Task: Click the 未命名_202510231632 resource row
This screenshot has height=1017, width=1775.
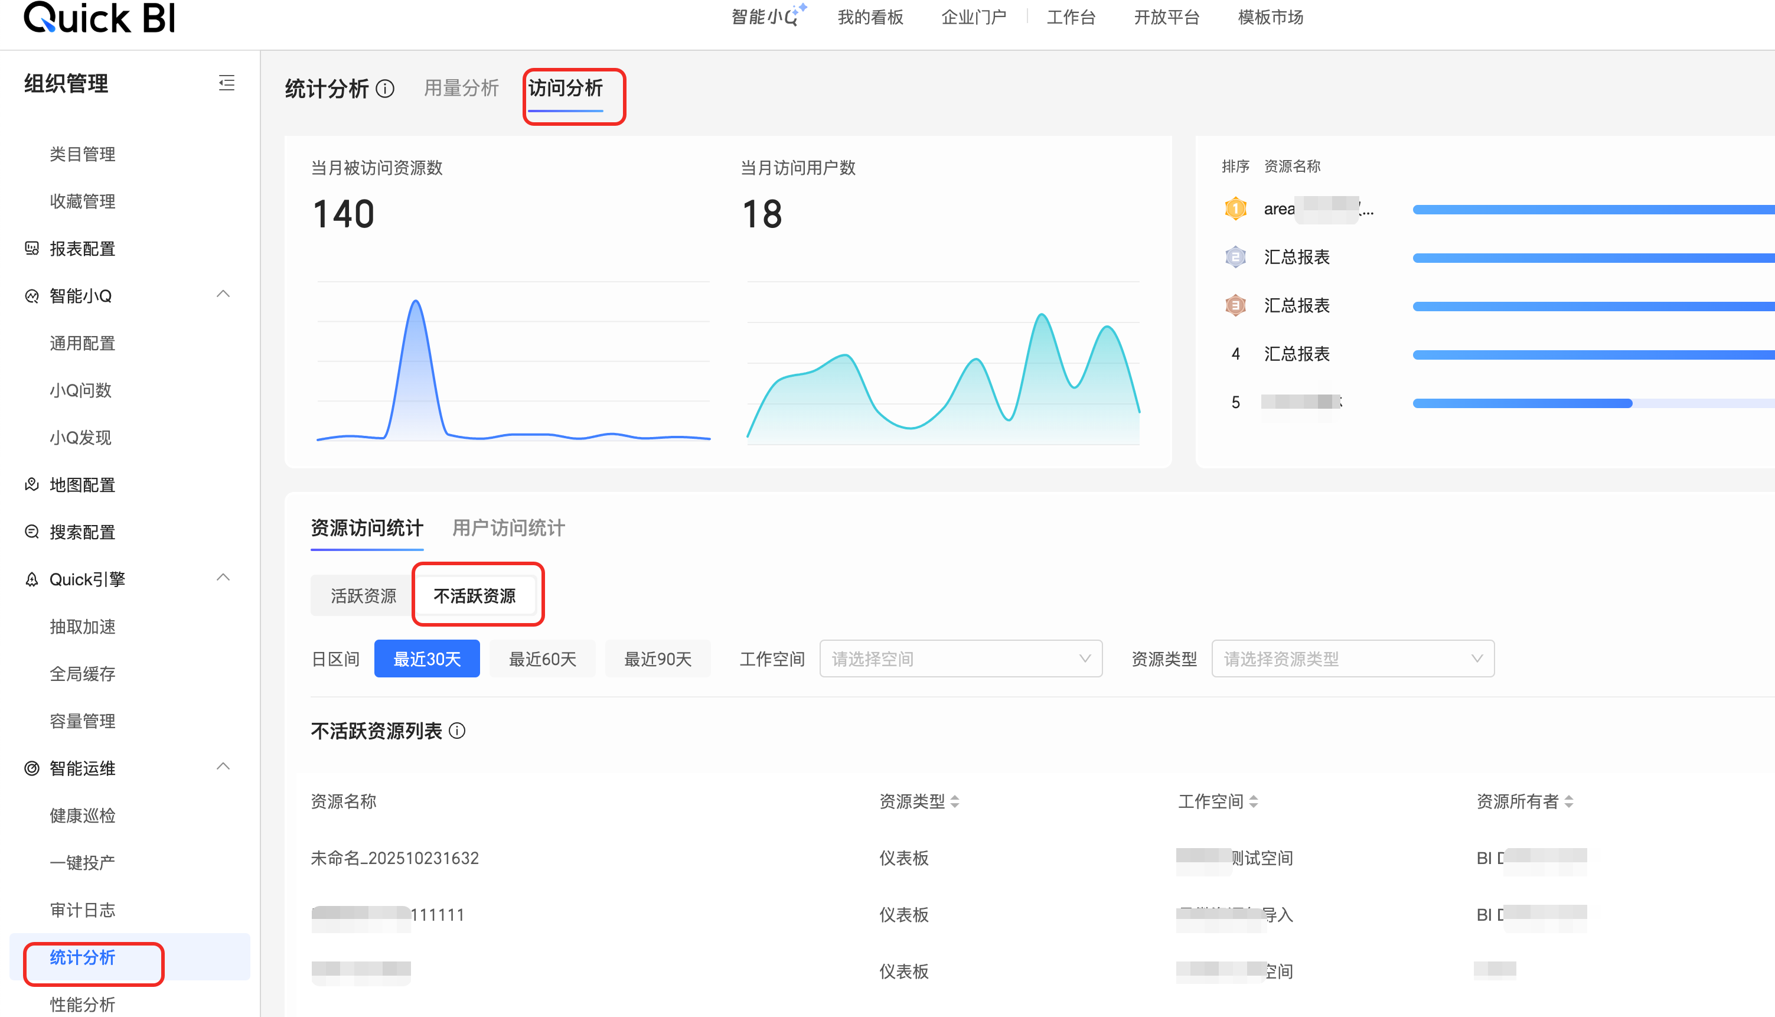Action: coord(394,858)
